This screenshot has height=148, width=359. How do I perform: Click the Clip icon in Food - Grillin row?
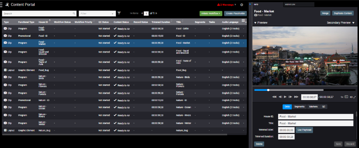5,29
